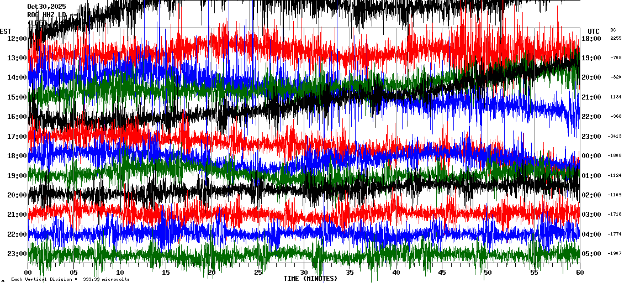Click the minute-axis tick label "20"
This screenshot has height=287, width=624.
[x=211, y=273]
